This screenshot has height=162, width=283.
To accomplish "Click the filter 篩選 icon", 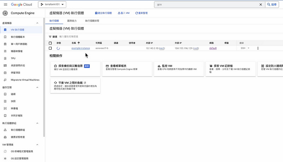I will (x=50, y=37).
